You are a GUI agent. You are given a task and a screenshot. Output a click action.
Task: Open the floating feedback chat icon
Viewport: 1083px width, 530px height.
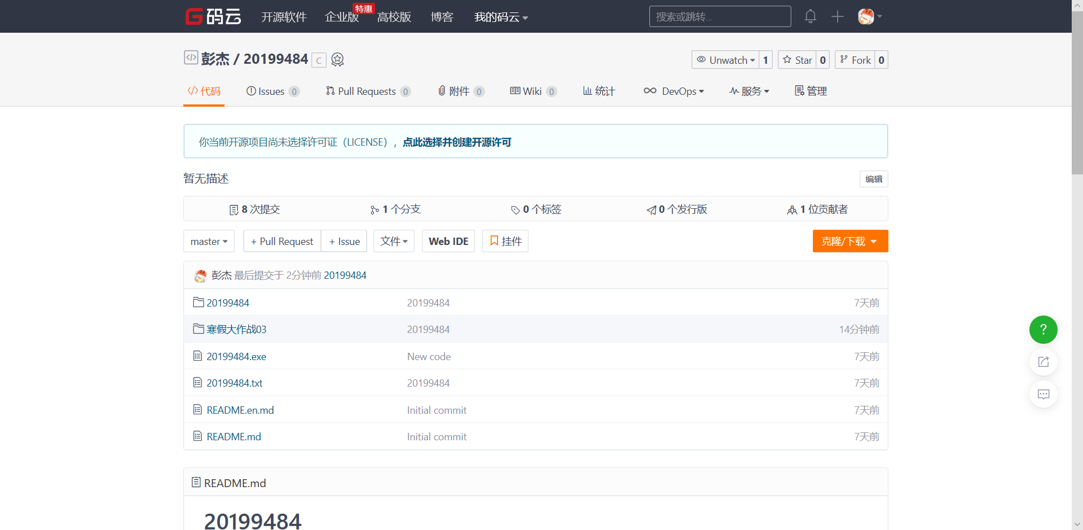coord(1043,394)
